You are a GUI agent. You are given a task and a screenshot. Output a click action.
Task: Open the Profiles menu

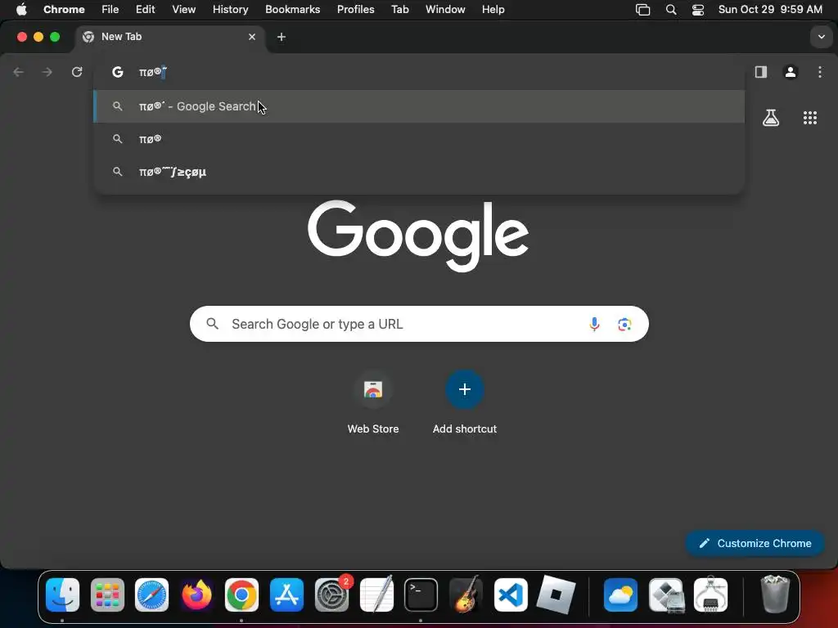355,9
